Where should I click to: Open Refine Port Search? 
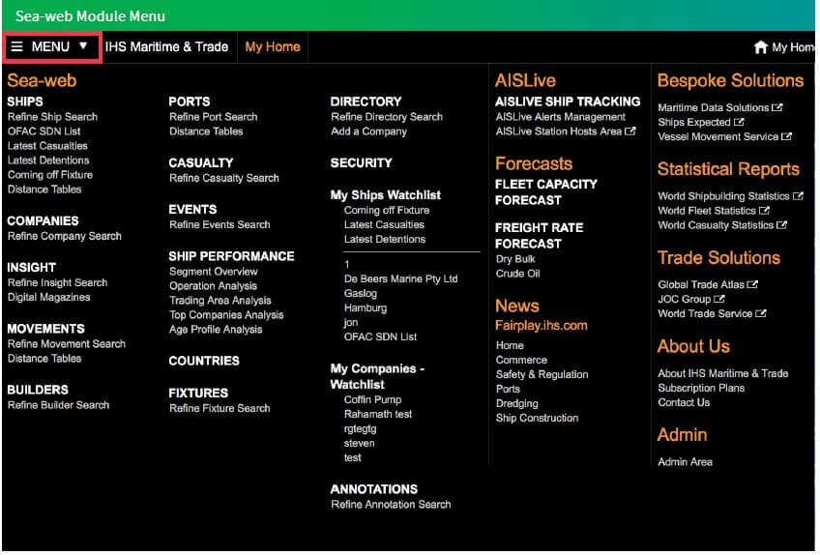(x=213, y=117)
